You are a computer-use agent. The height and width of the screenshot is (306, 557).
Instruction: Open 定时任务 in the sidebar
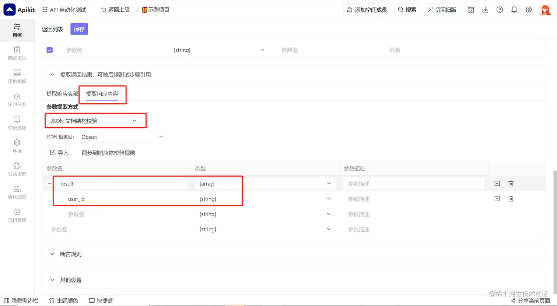(x=17, y=100)
